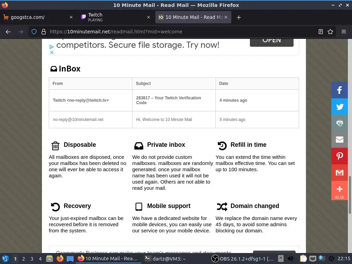352x264 pixels.
Task: Launch Firefox from taskbar quick launcher
Action: point(60,258)
